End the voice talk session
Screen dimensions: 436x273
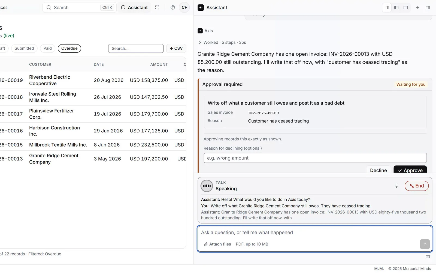click(416, 186)
